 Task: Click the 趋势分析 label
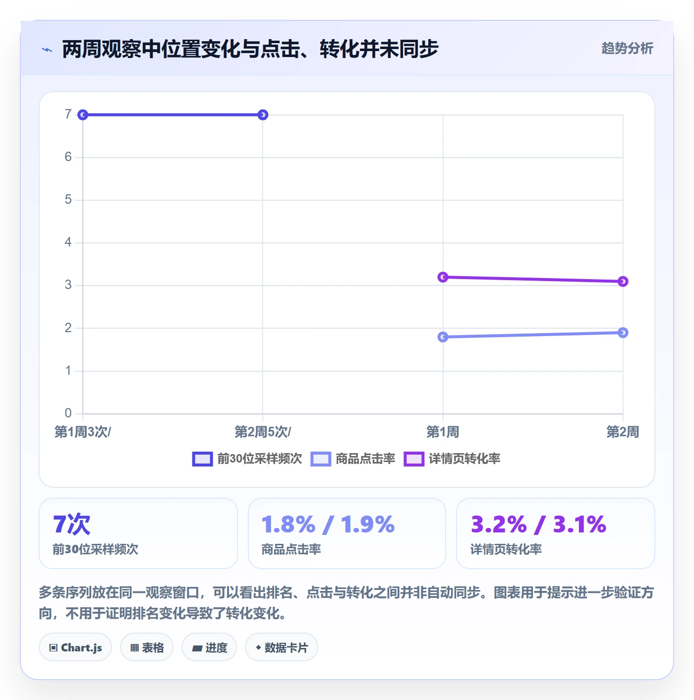coord(627,48)
